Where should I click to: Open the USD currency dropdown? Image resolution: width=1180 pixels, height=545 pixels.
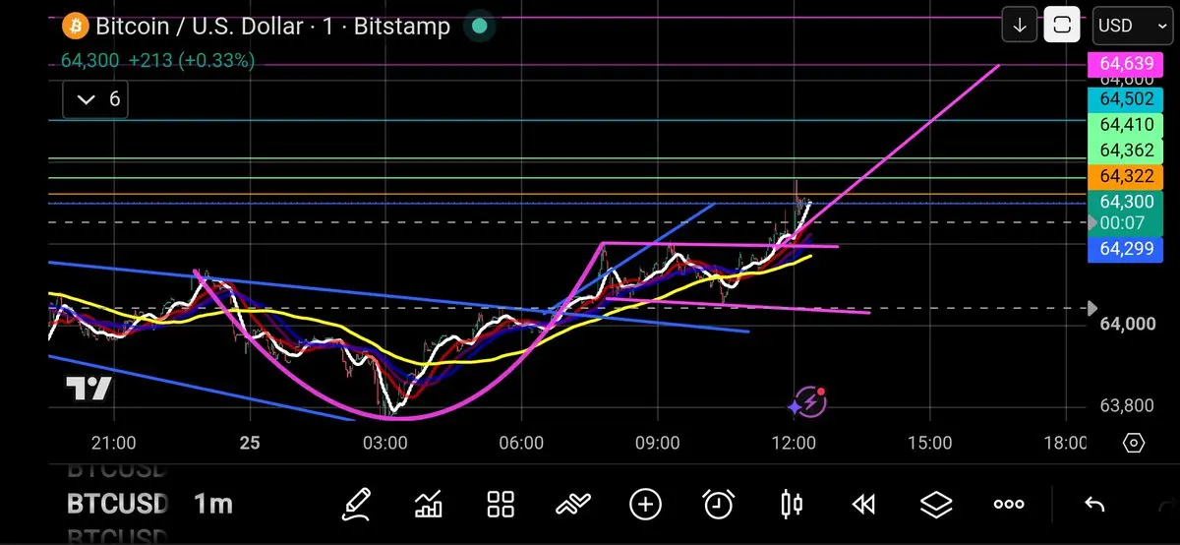pos(1131,26)
